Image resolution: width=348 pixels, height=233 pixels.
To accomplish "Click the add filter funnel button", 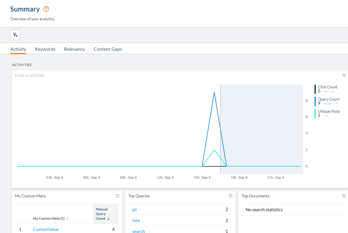I will pos(15,35).
